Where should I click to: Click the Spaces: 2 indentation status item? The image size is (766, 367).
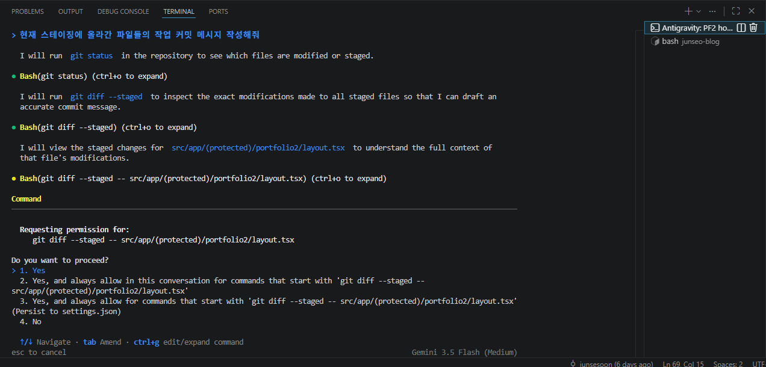pos(728,363)
